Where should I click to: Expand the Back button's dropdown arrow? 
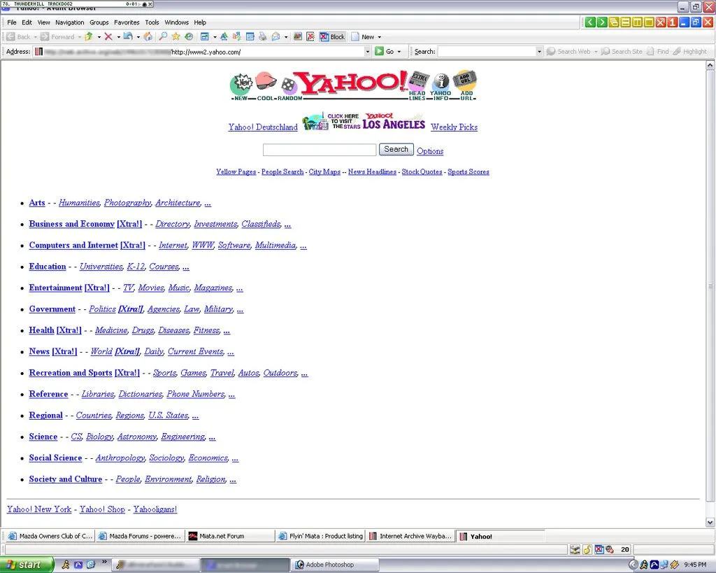[x=35, y=36]
